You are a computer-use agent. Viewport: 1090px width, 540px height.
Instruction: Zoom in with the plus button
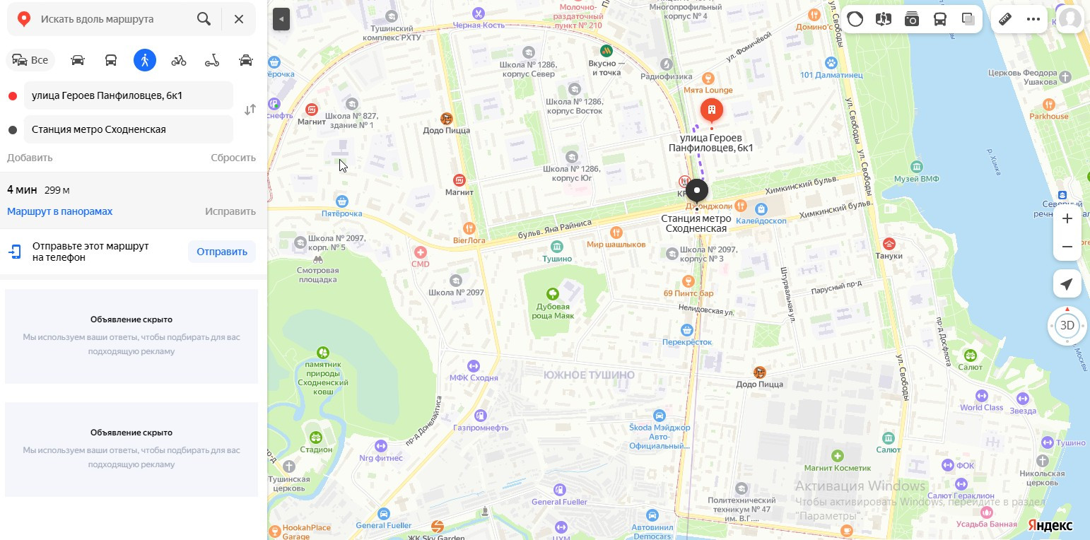click(1067, 218)
